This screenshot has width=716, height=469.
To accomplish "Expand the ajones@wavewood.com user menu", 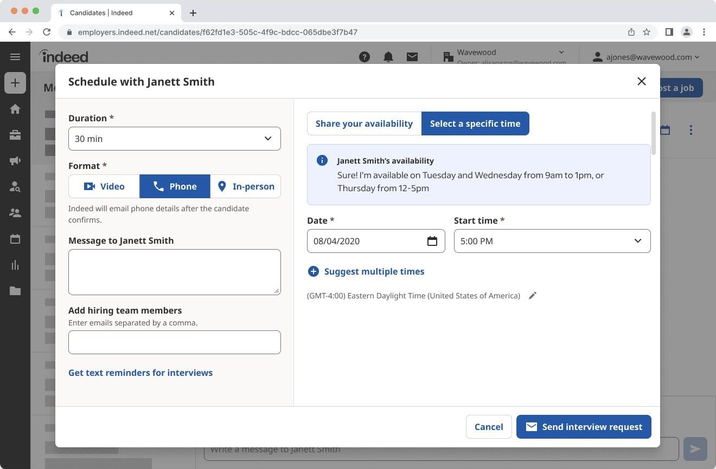I will coord(645,57).
